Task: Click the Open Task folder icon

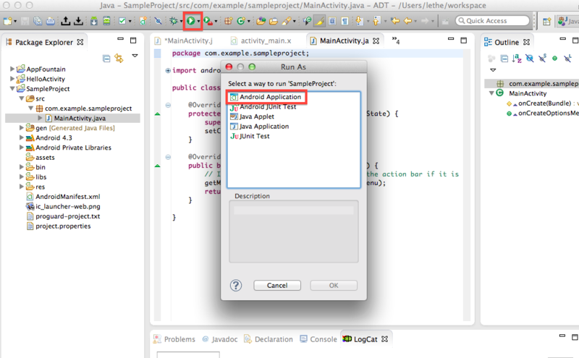Action: tap(274, 21)
